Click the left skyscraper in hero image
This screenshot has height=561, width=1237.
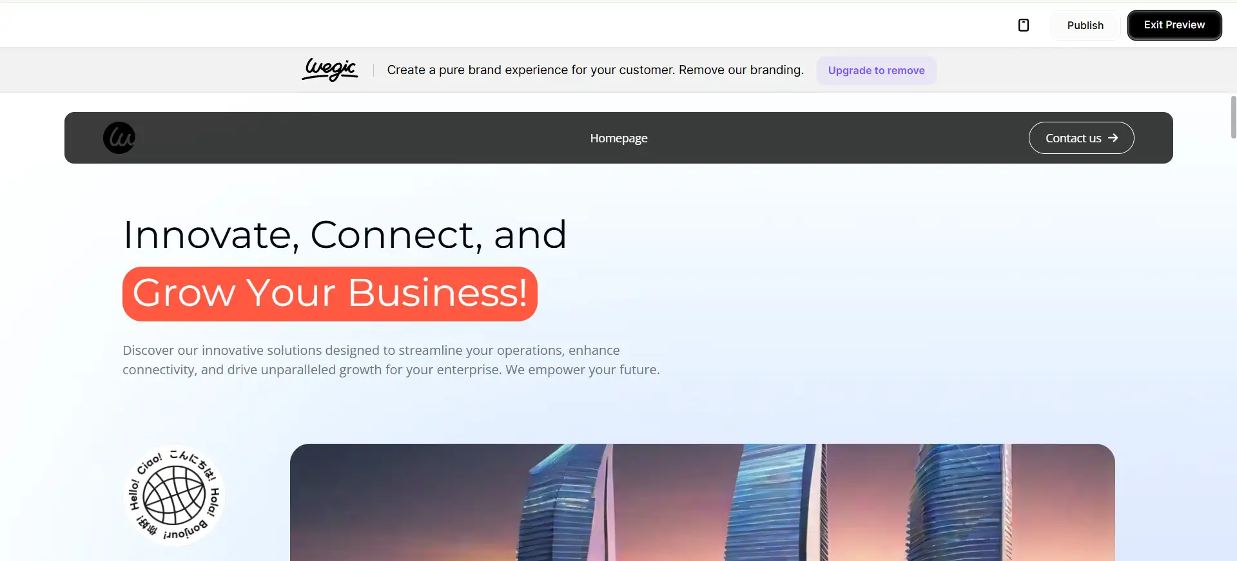coord(565,502)
